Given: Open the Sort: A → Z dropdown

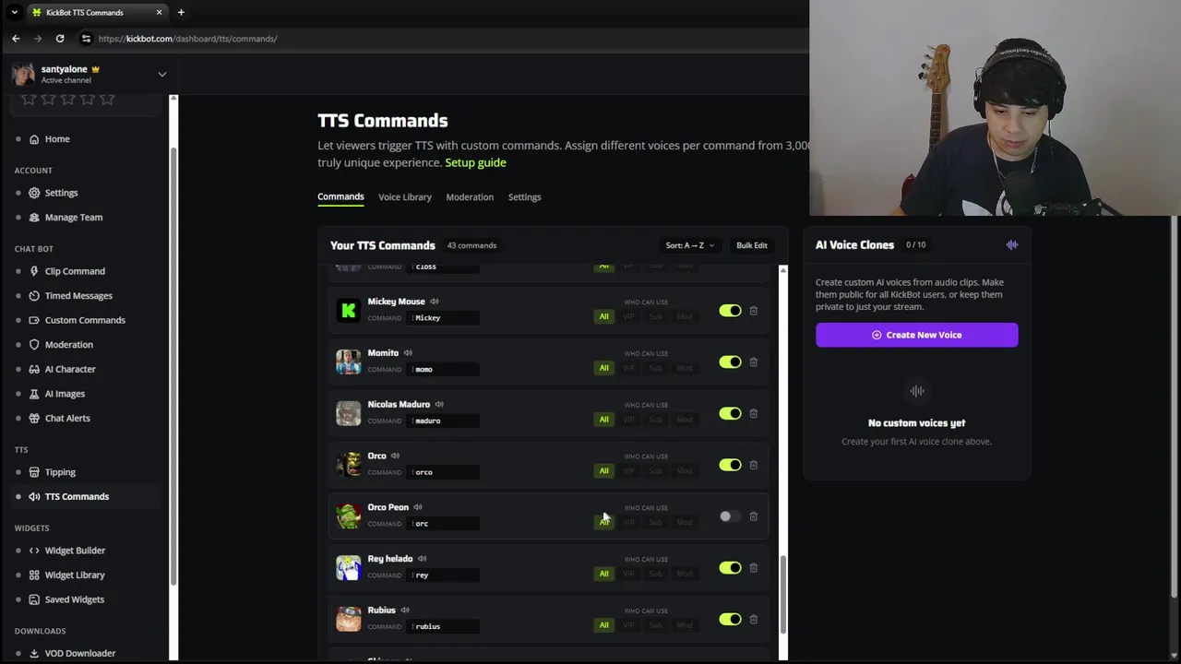Looking at the screenshot, I should click(690, 245).
